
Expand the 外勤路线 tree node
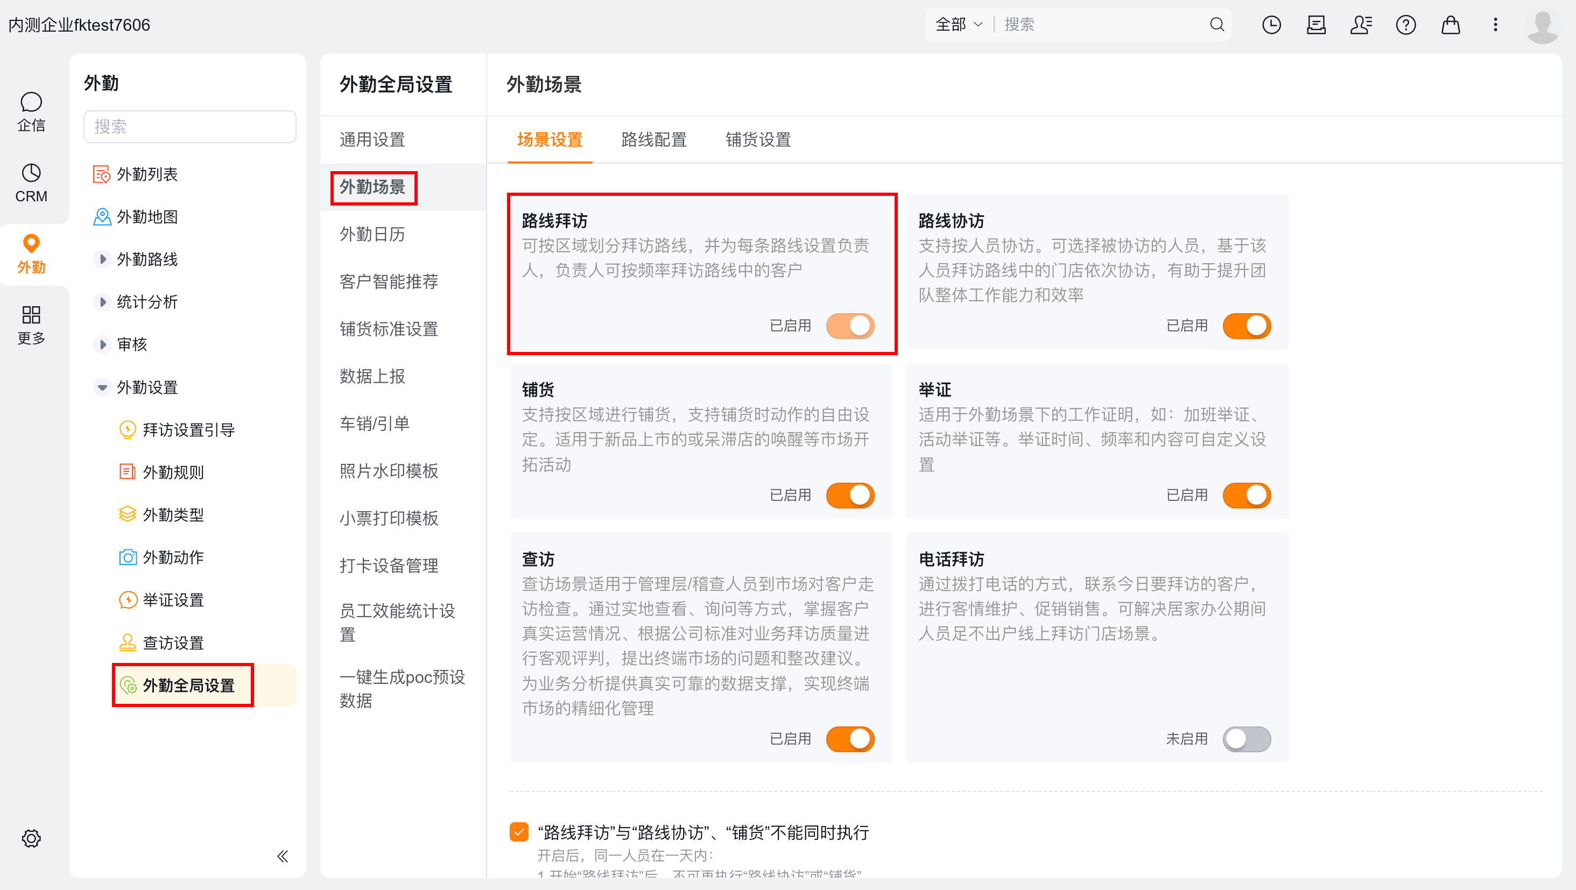coord(102,259)
